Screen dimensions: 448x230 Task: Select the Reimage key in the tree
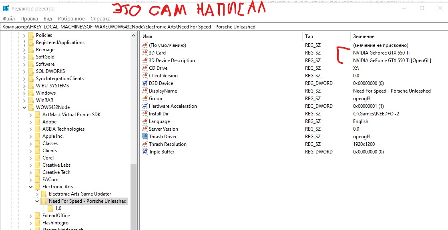pos(45,50)
